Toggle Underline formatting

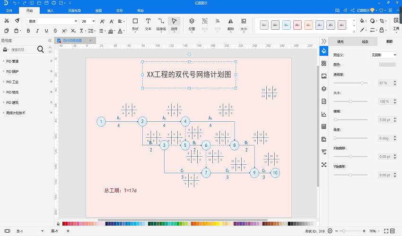tap(46, 31)
